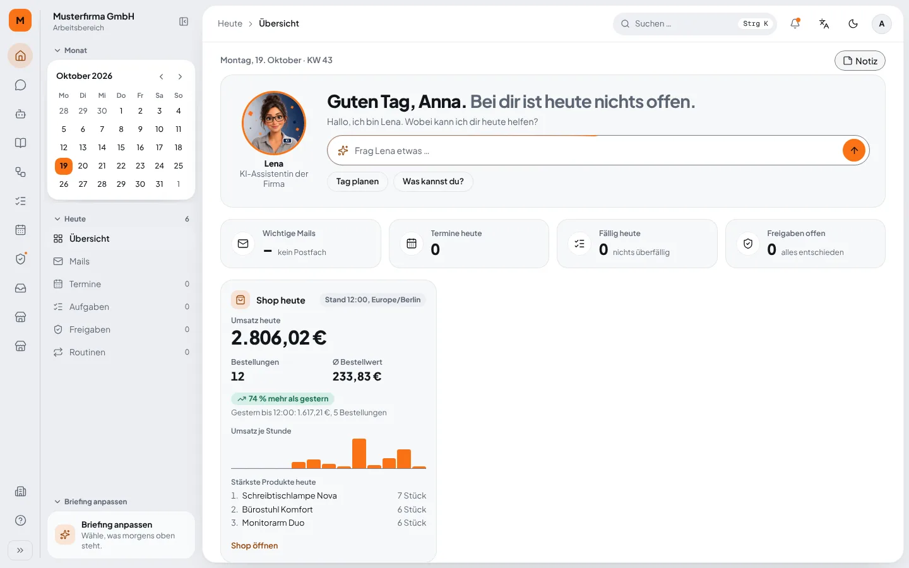Open the building icon near sidebar bottom
The width and height of the screenshot is (909, 568).
tap(20, 491)
